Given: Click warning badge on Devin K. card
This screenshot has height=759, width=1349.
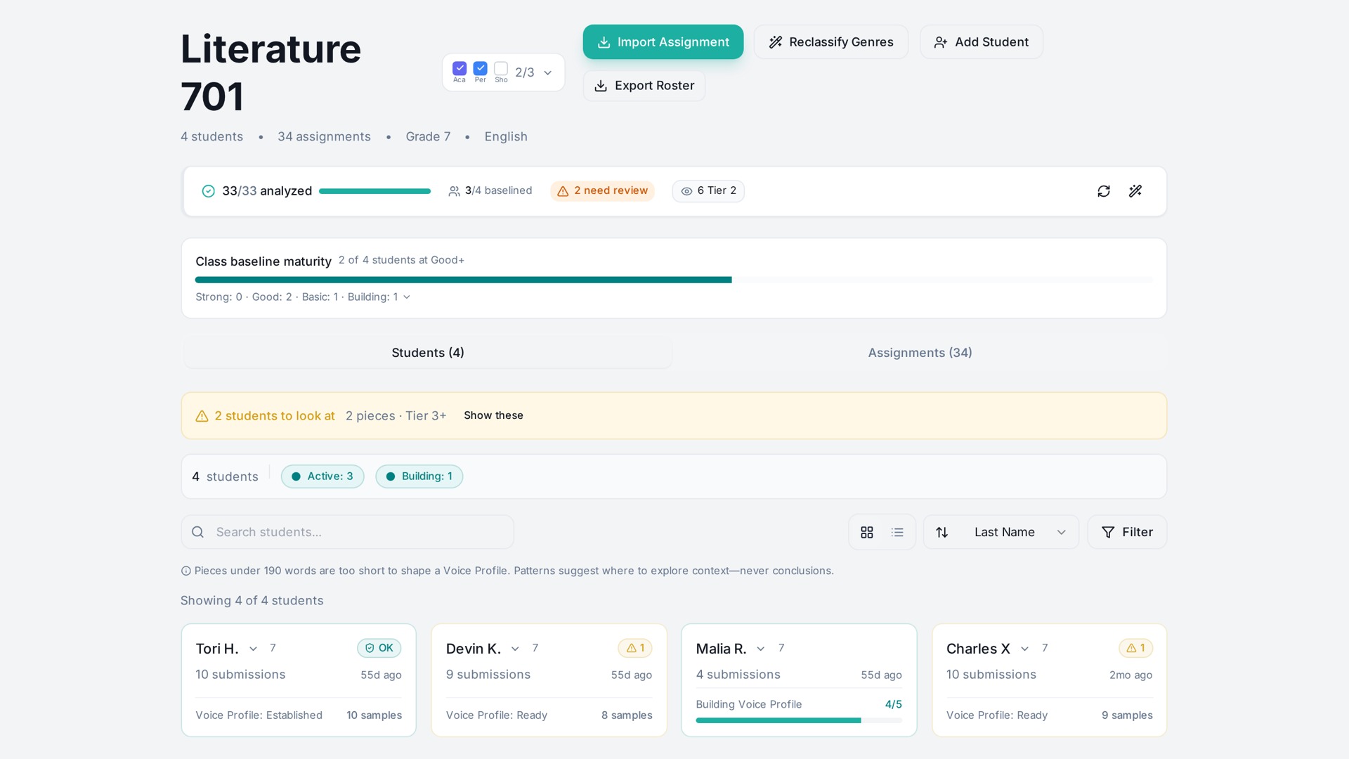Looking at the screenshot, I should coord(635,648).
